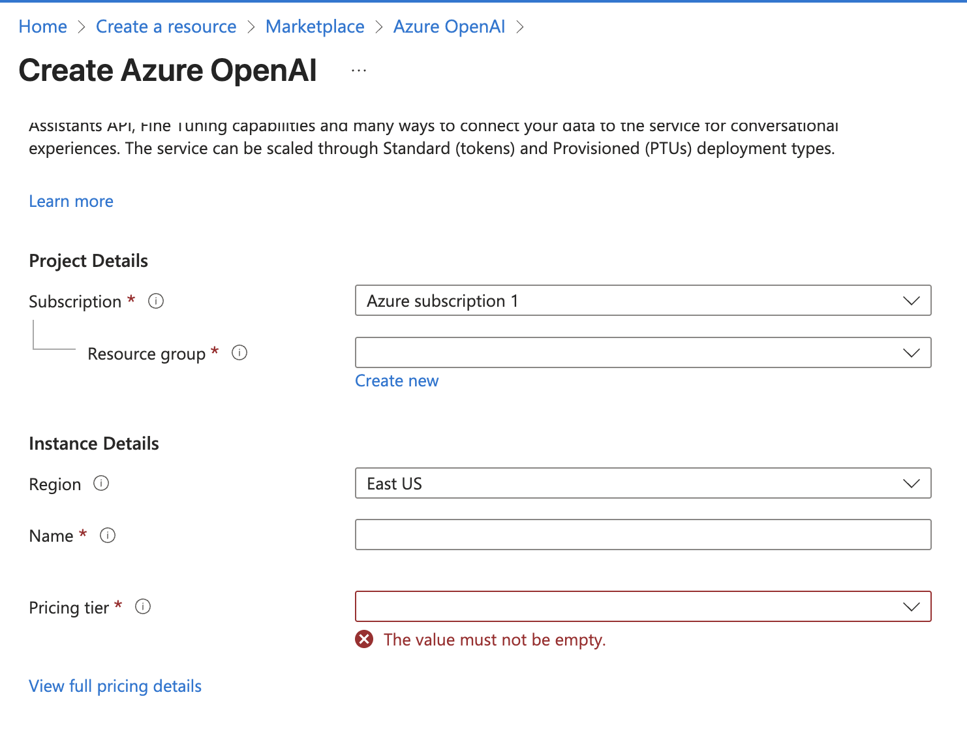Open the Subscription info tooltip
Screen dimensions: 967x731
click(156, 301)
